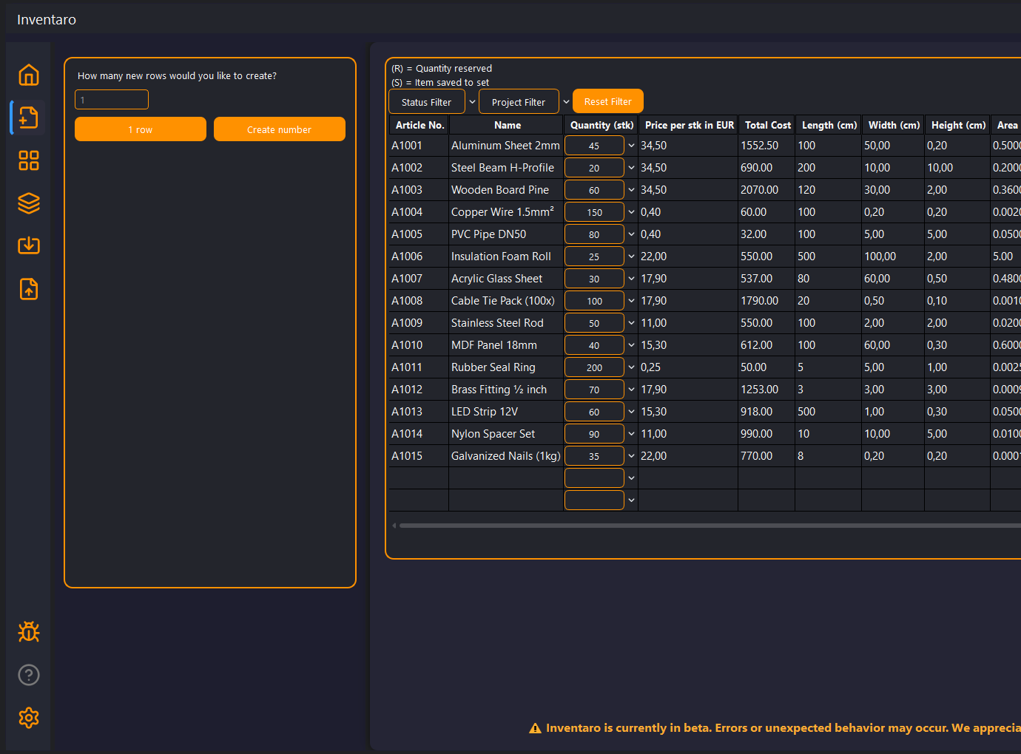
Task: Select the add new file sidebar icon
Action: [29, 118]
